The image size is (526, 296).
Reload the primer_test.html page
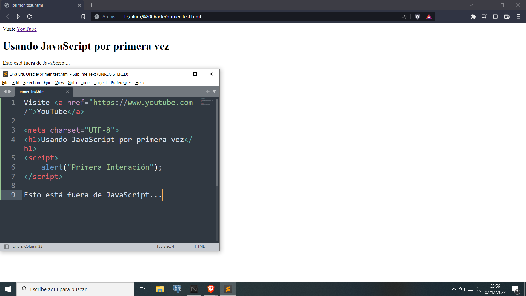click(x=30, y=16)
